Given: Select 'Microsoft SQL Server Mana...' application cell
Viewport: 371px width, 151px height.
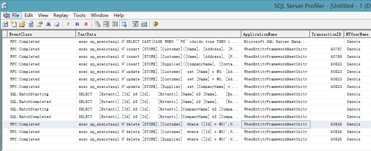Looking at the screenshot, I should click(x=276, y=42).
